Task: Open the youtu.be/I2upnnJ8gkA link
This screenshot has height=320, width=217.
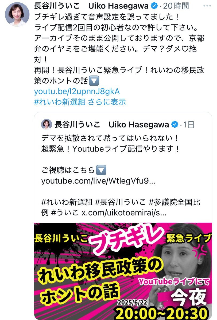Action: (x=77, y=91)
